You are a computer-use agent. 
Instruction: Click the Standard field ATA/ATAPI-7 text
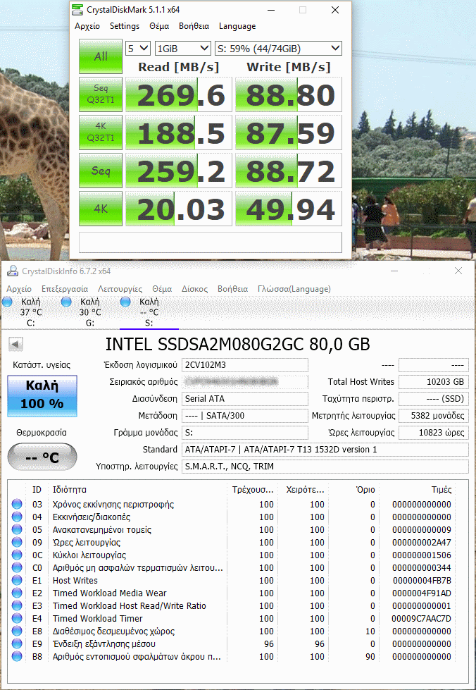[x=325, y=449]
